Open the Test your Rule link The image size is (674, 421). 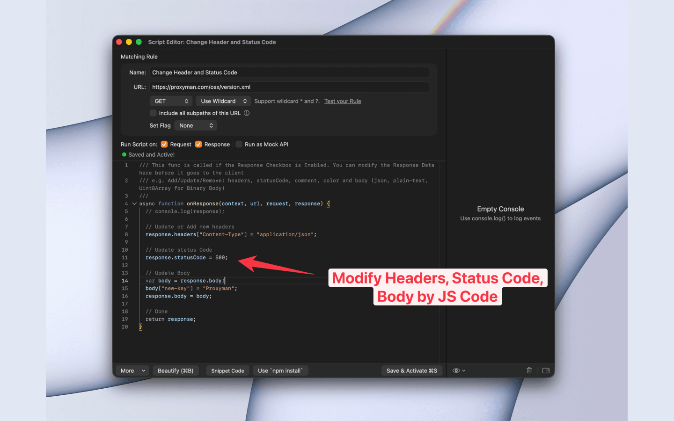click(x=343, y=101)
